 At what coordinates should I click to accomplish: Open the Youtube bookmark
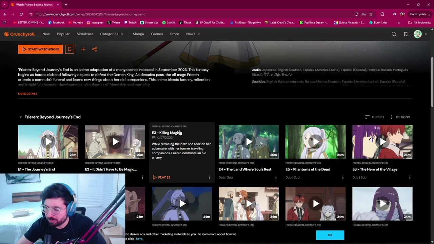coord(75,23)
